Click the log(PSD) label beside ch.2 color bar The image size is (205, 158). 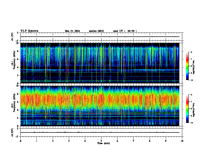tap(194, 110)
